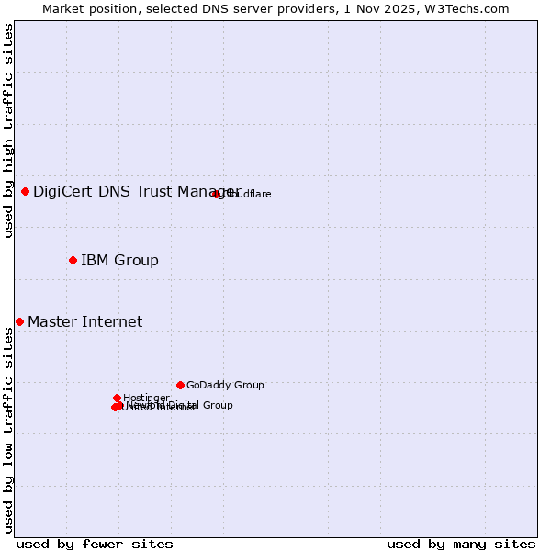
Task: Select the Cloudflare red data point
Action: pyautogui.click(x=217, y=194)
